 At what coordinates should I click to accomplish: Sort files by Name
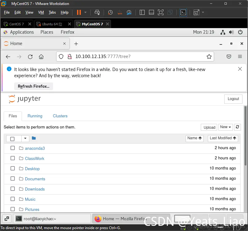194,138
